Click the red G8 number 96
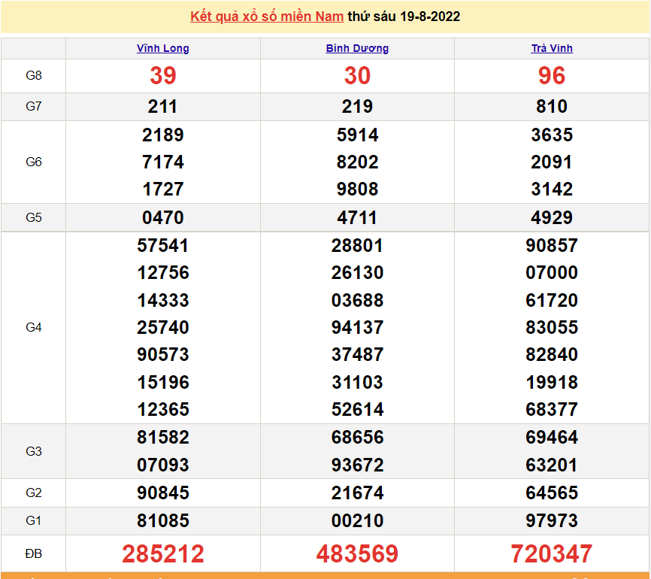The width and height of the screenshot is (651, 579). (x=552, y=76)
